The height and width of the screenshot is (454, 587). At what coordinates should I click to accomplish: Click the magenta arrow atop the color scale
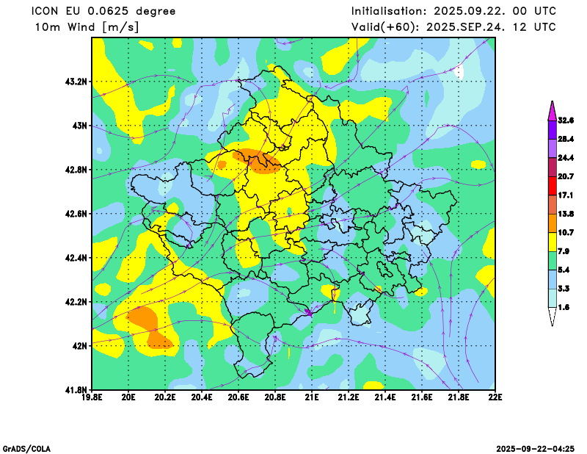(x=552, y=110)
